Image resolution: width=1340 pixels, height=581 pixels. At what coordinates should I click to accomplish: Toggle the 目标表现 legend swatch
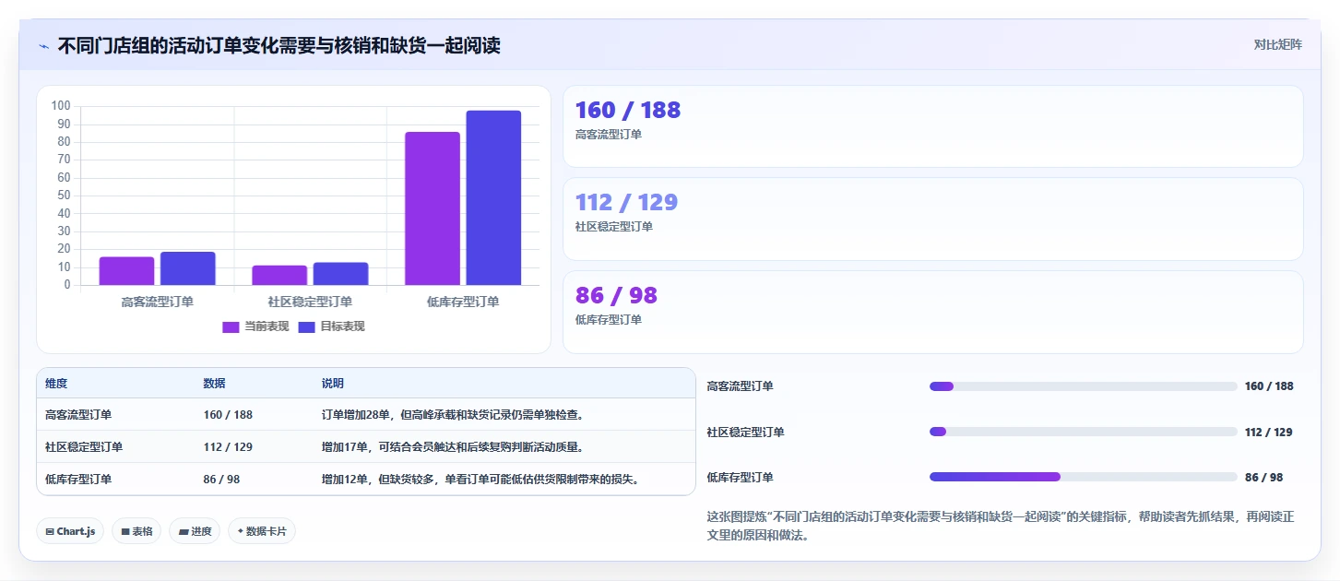307,326
